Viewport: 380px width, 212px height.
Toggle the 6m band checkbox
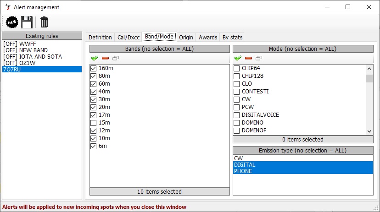93,146
